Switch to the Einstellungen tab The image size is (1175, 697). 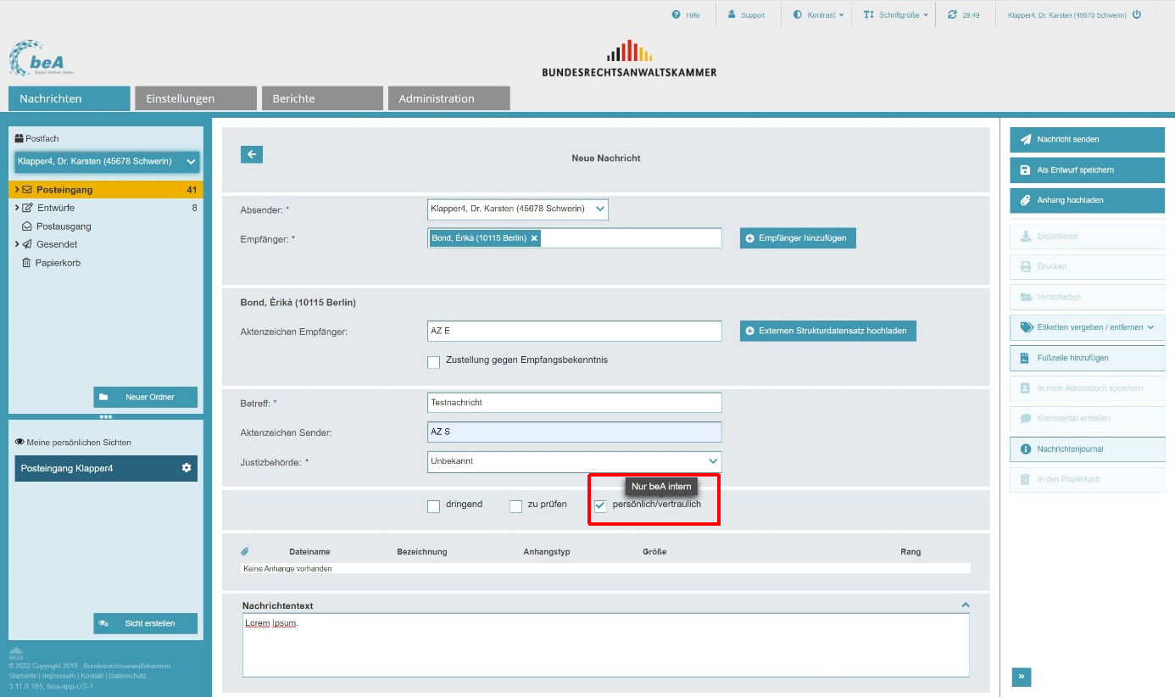(196, 98)
